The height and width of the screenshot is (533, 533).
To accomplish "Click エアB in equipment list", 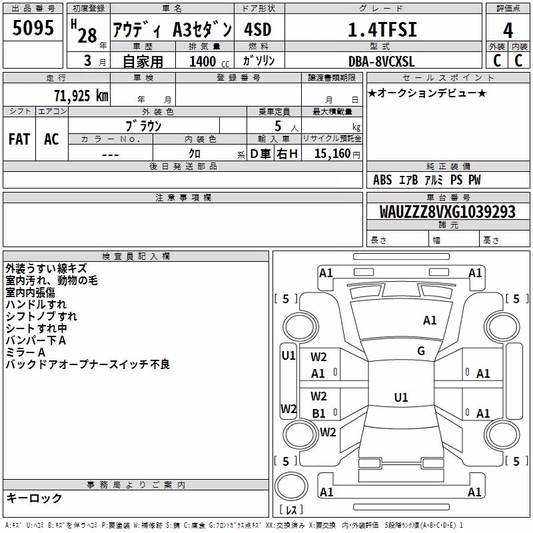I will [x=408, y=180].
